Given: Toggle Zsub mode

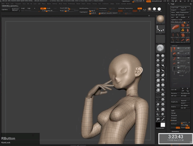Looking at the screenshot, I should coord(49,9).
